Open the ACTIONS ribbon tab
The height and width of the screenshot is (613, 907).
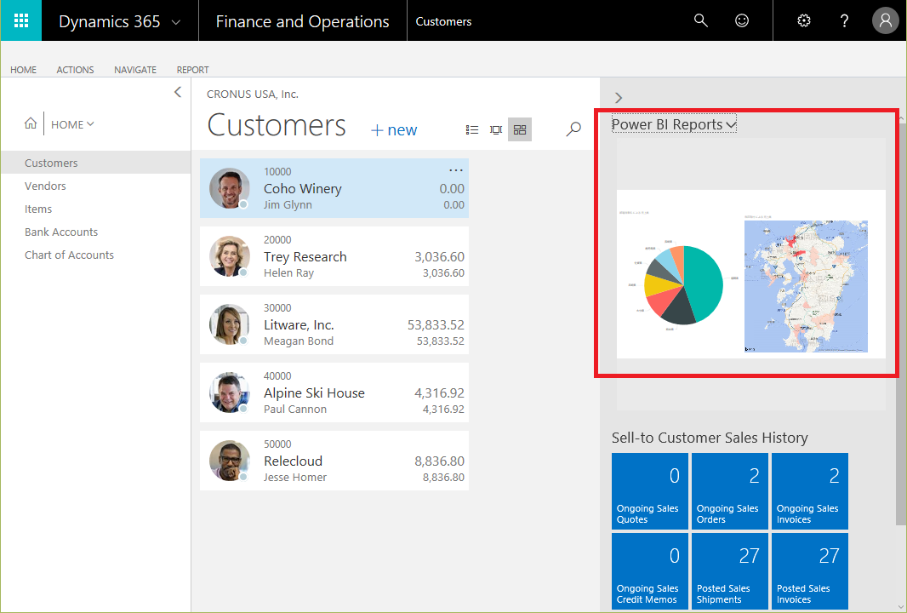point(75,70)
